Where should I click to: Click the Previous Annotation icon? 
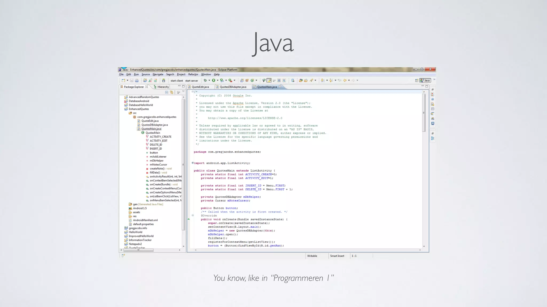(331, 80)
